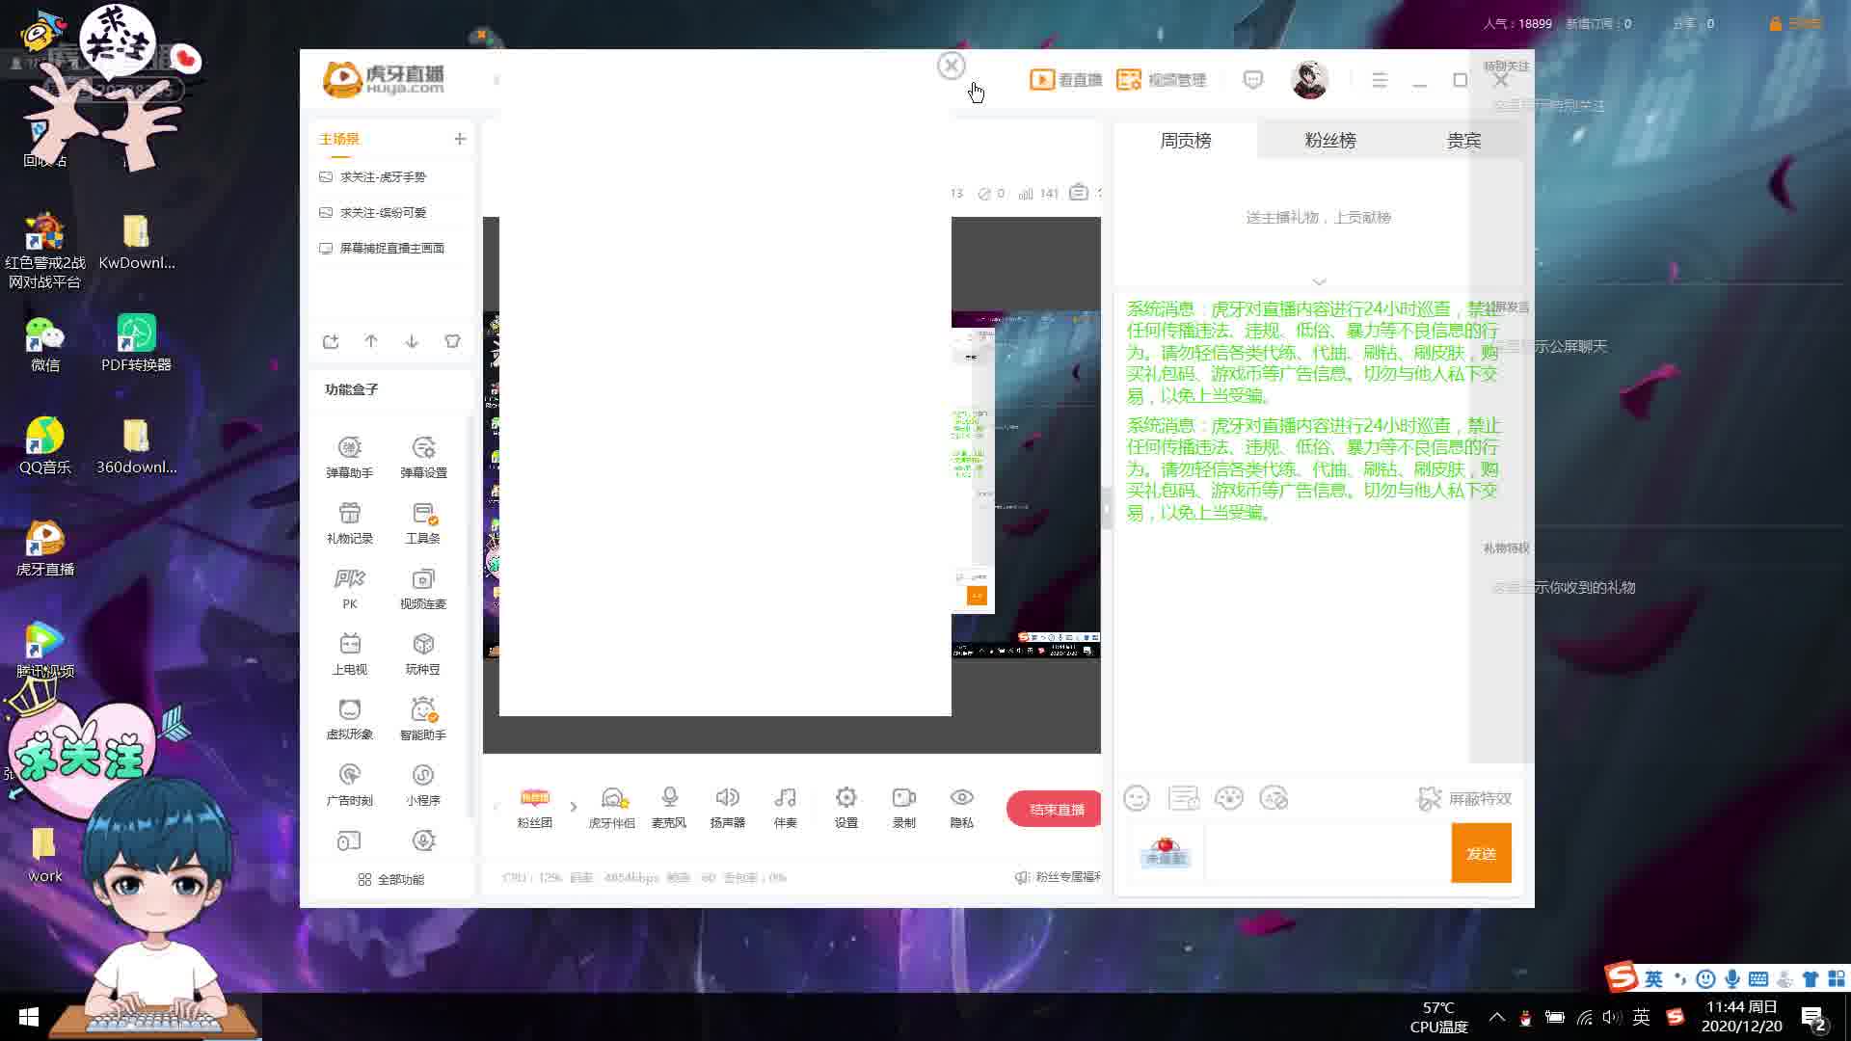
Task: Move selected source down
Action: (412, 341)
